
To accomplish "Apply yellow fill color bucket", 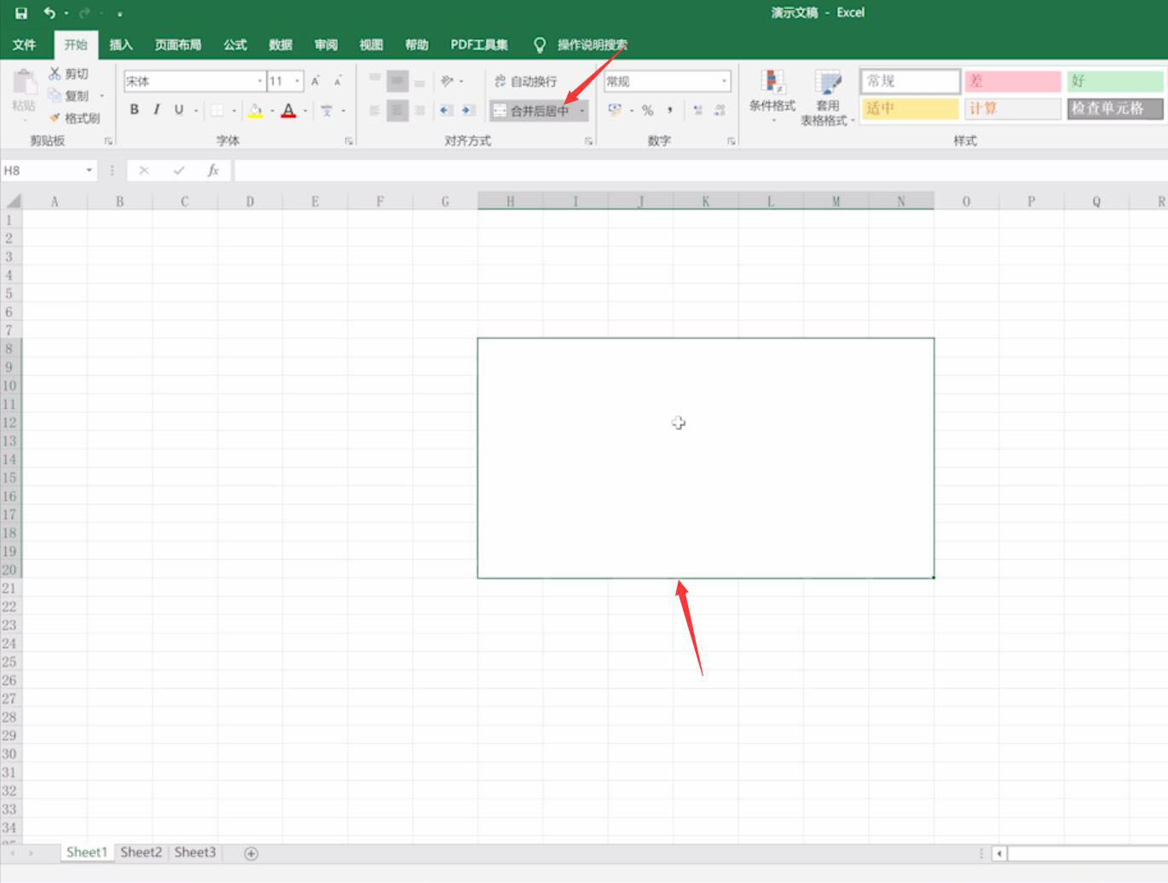I will (x=255, y=110).
